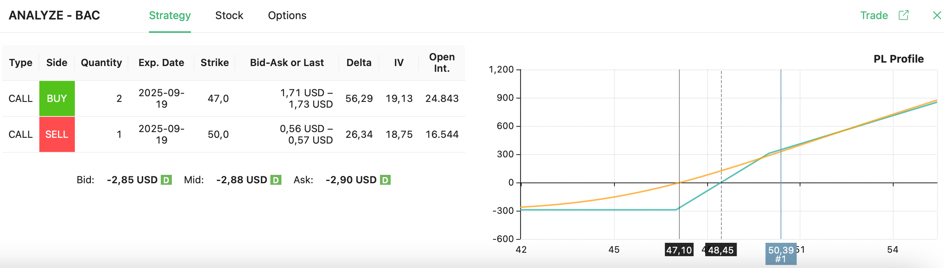Image resolution: width=944 pixels, height=268 pixels.
Task: Switch to the Options tab
Action: click(x=287, y=16)
